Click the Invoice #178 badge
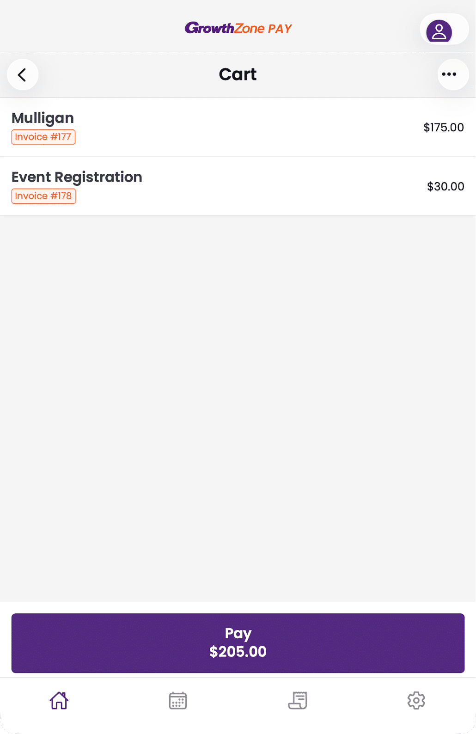The height and width of the screenshot is (734, 476). 43,196
